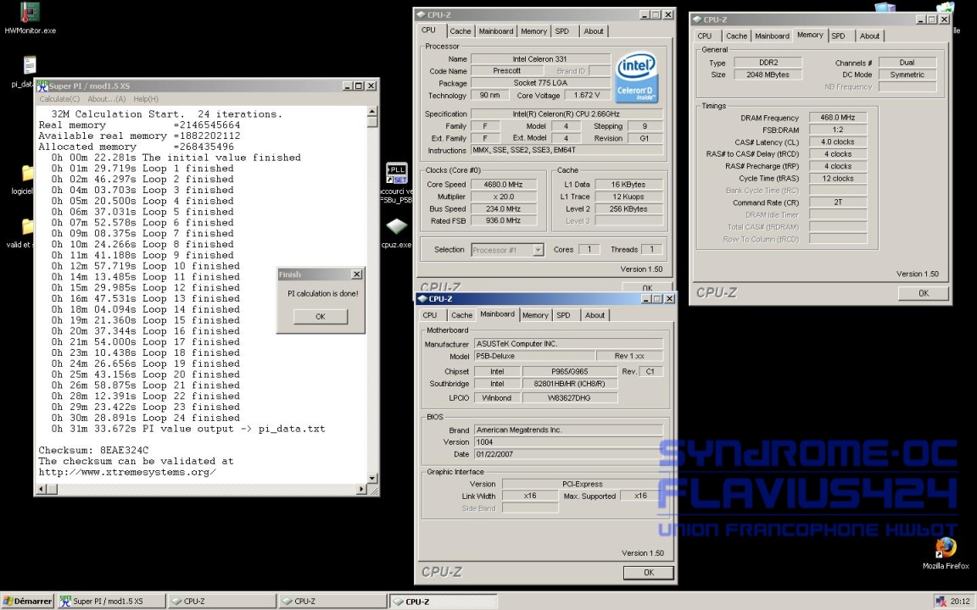This screenshot has height=610, width=977.
Task: Click the Super PI horizontal scroll right arrow
Action: tap(361, 489)
